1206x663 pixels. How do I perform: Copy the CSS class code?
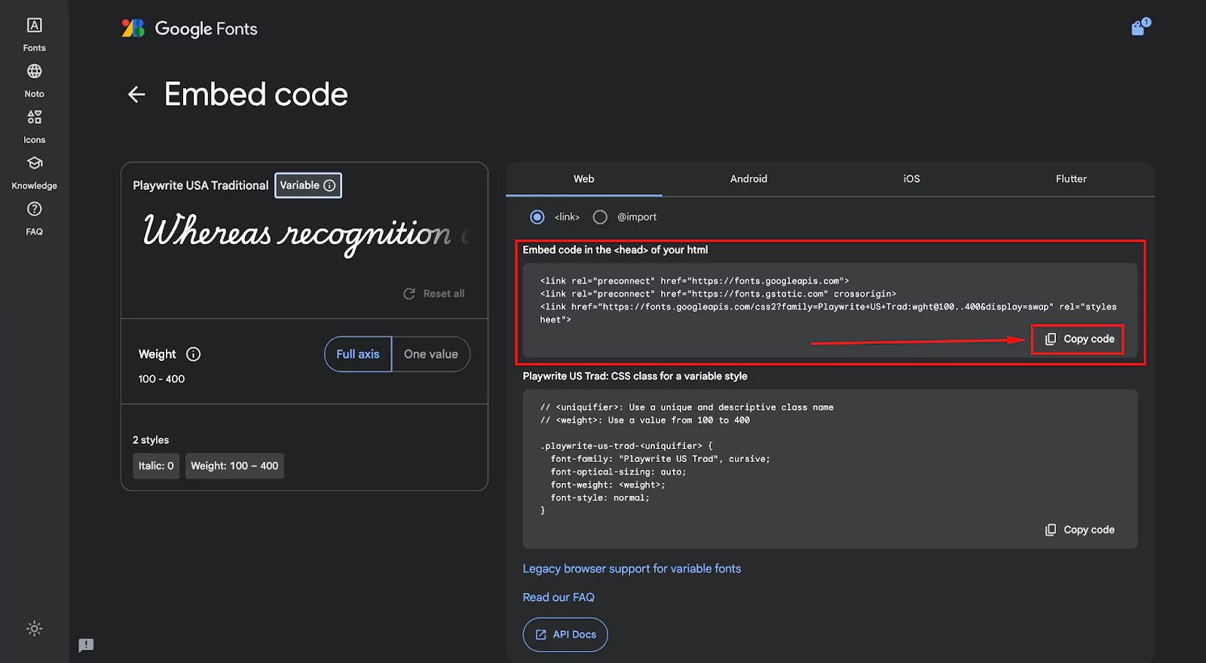coord(1079,530)
